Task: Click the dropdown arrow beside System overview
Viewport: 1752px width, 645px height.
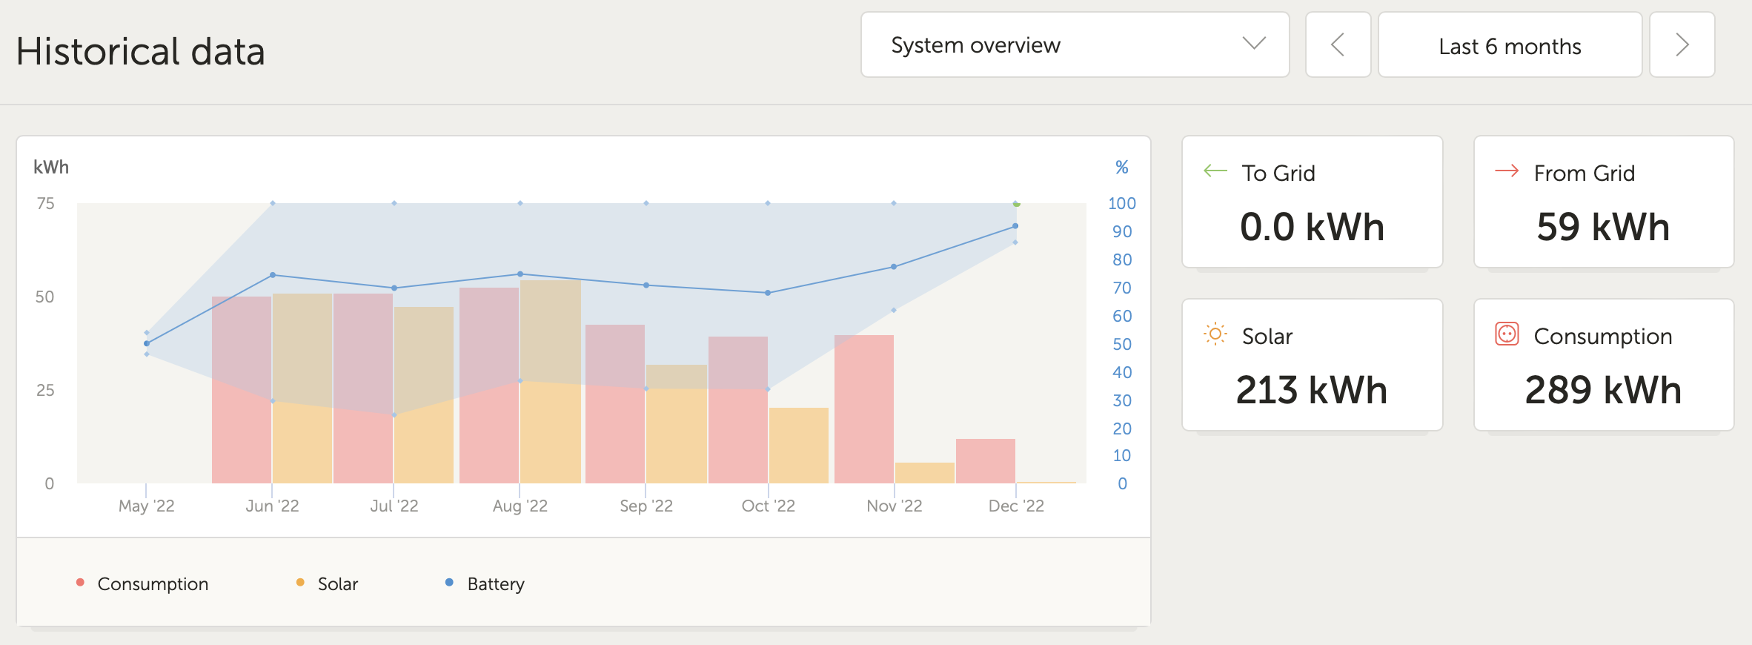Action: (x=1254, y=44)
